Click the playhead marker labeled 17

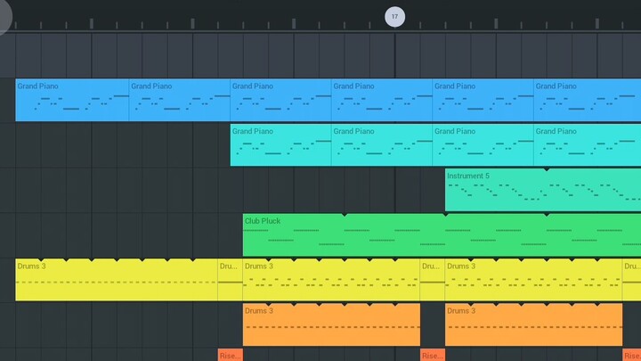pos(394,16)
